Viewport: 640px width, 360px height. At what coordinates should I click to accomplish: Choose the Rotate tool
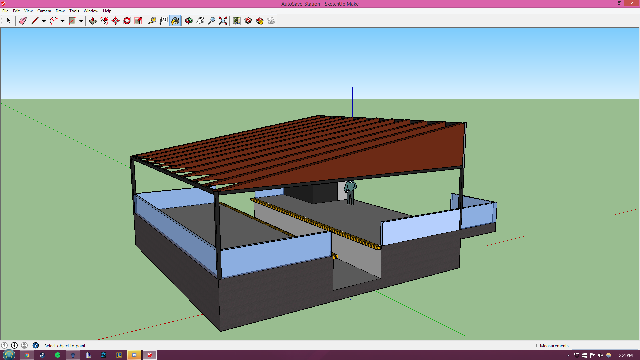[x=127, y=21]
